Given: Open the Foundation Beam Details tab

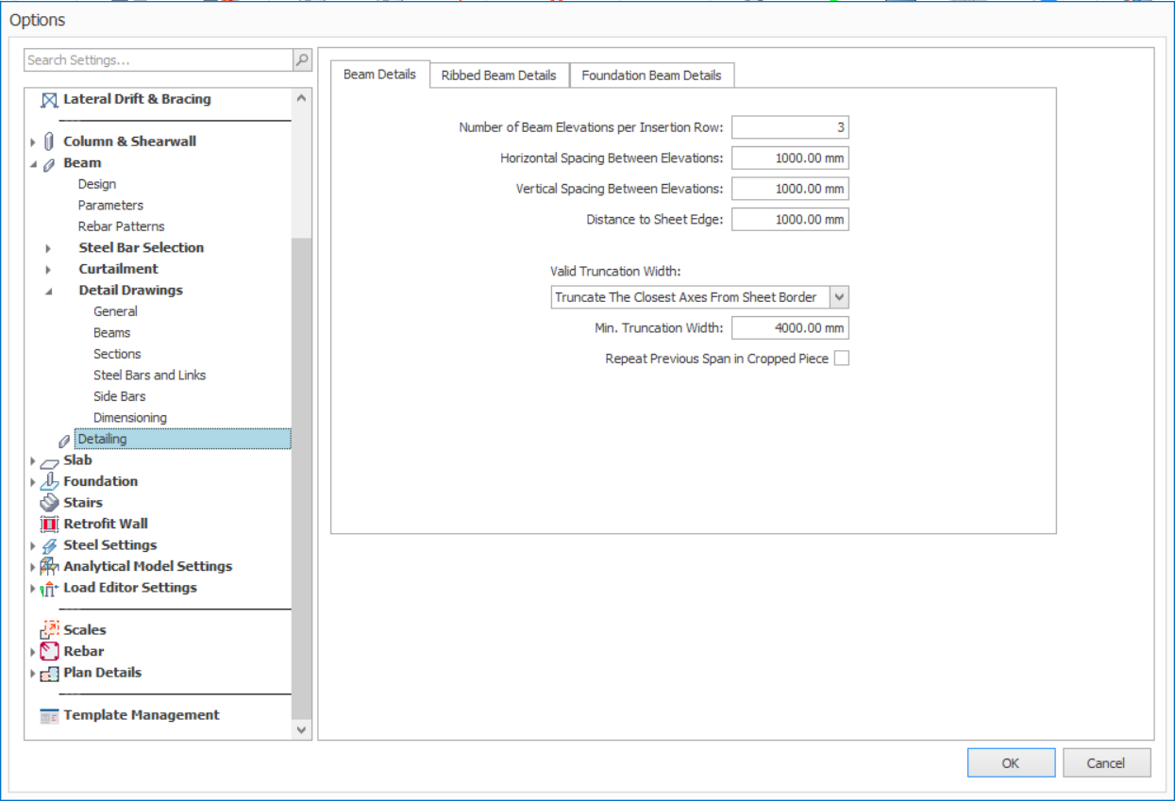Looking at the screenshot, I should tap(651, 75).
